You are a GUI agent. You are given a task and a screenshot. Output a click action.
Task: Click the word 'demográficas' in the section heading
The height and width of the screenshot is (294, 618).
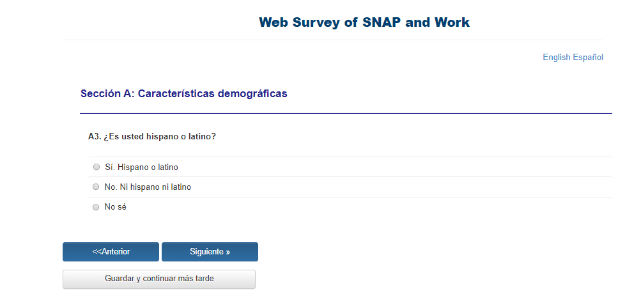click(x=252, y=94)
